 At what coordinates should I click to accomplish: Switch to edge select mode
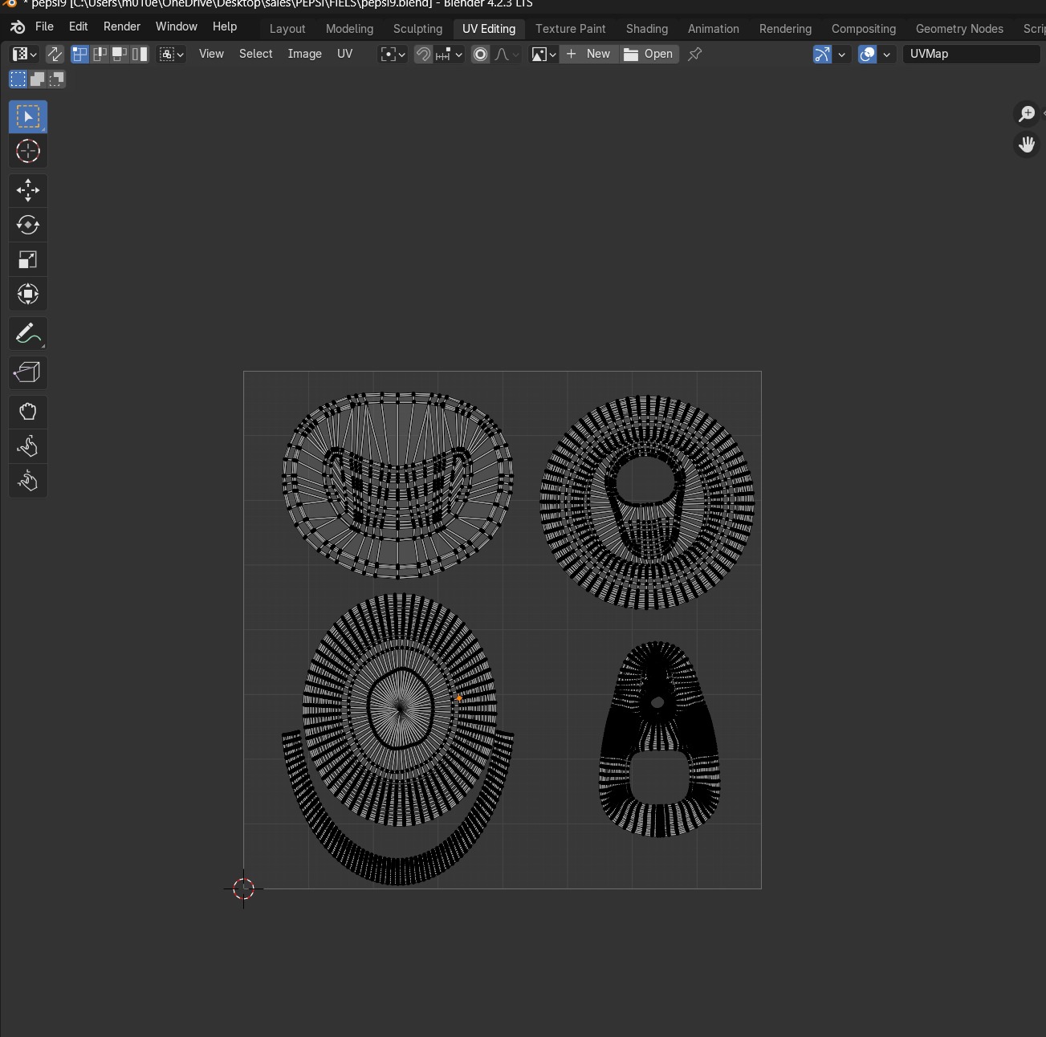100,54
